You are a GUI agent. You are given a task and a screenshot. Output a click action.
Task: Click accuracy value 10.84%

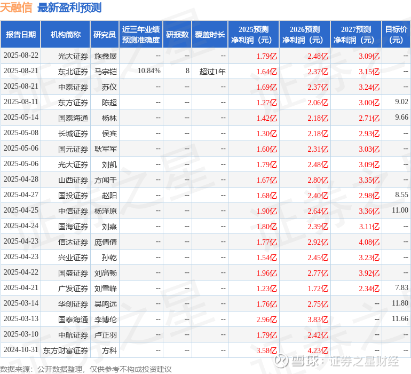(x=149, y=71)
